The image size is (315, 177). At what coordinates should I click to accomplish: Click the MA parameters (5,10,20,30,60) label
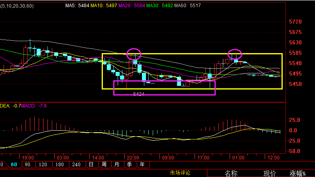click(17, 6)
